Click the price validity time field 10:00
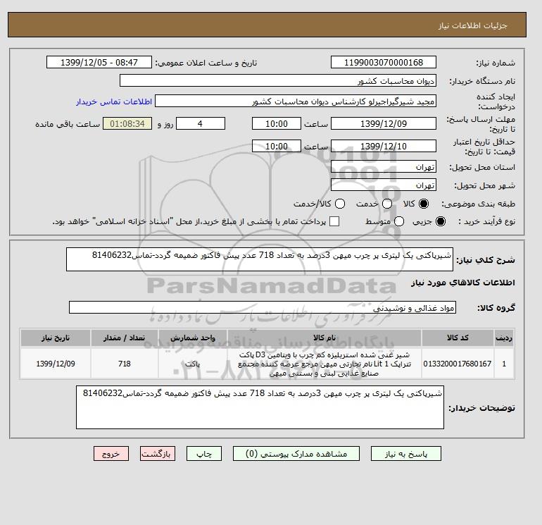Screen dimensions: 542x525 [277, 146]
